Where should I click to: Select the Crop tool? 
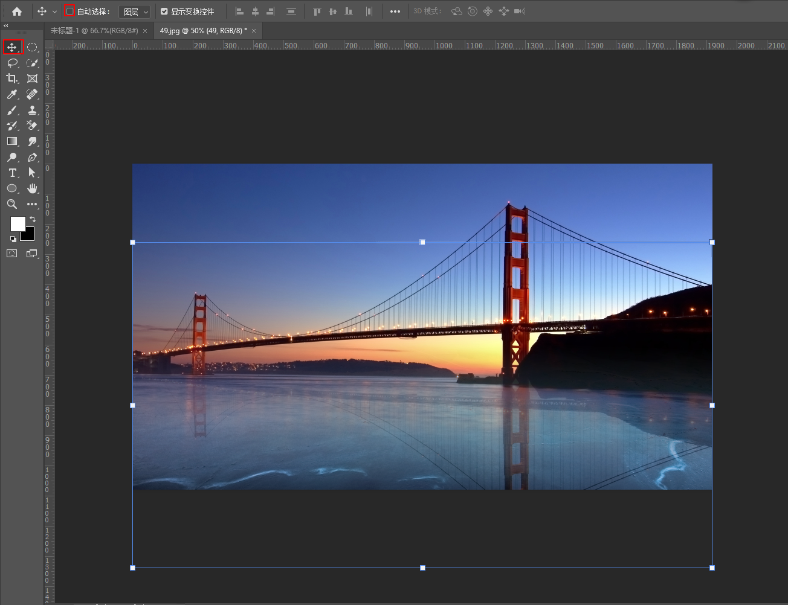pyautogui.click(x=12, y=78)
